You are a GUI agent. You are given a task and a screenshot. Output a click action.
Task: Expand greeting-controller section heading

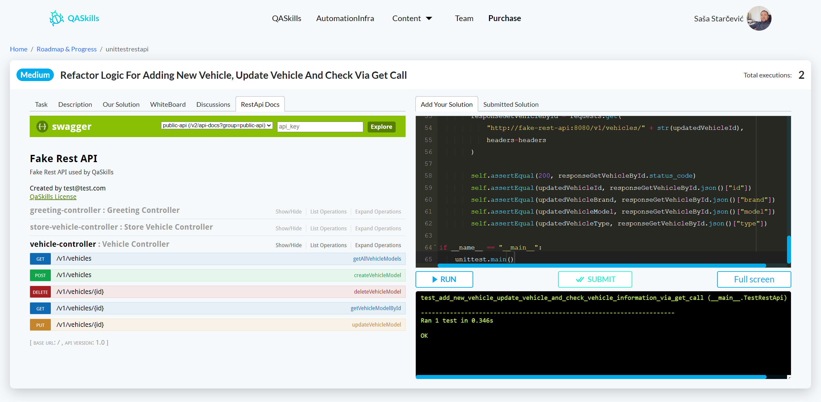[x=105, y=210]
